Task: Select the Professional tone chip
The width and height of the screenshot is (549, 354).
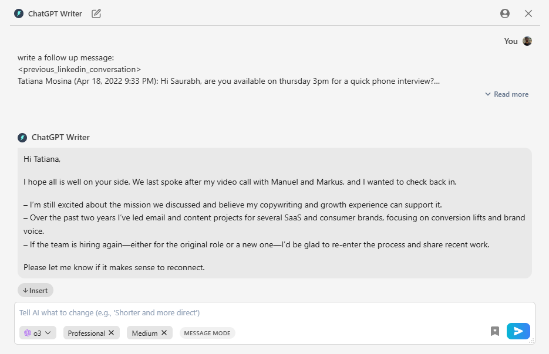Action: pyautogui.click(x=86, y=333)
